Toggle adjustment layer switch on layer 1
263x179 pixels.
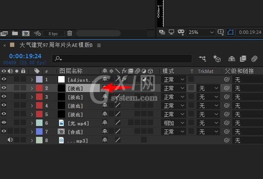click(x=144, y=79)
